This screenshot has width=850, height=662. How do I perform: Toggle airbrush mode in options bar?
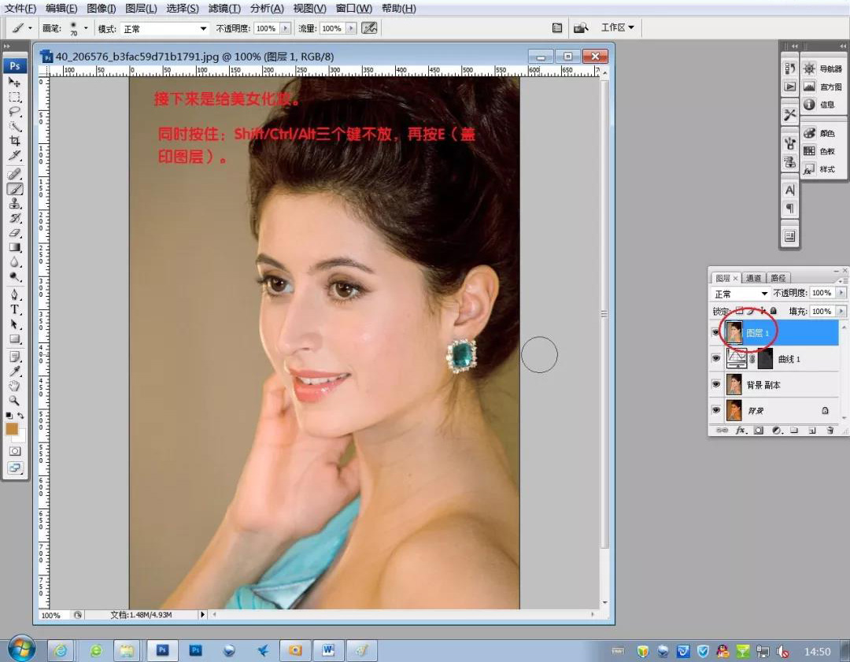(x=369, y=28)
